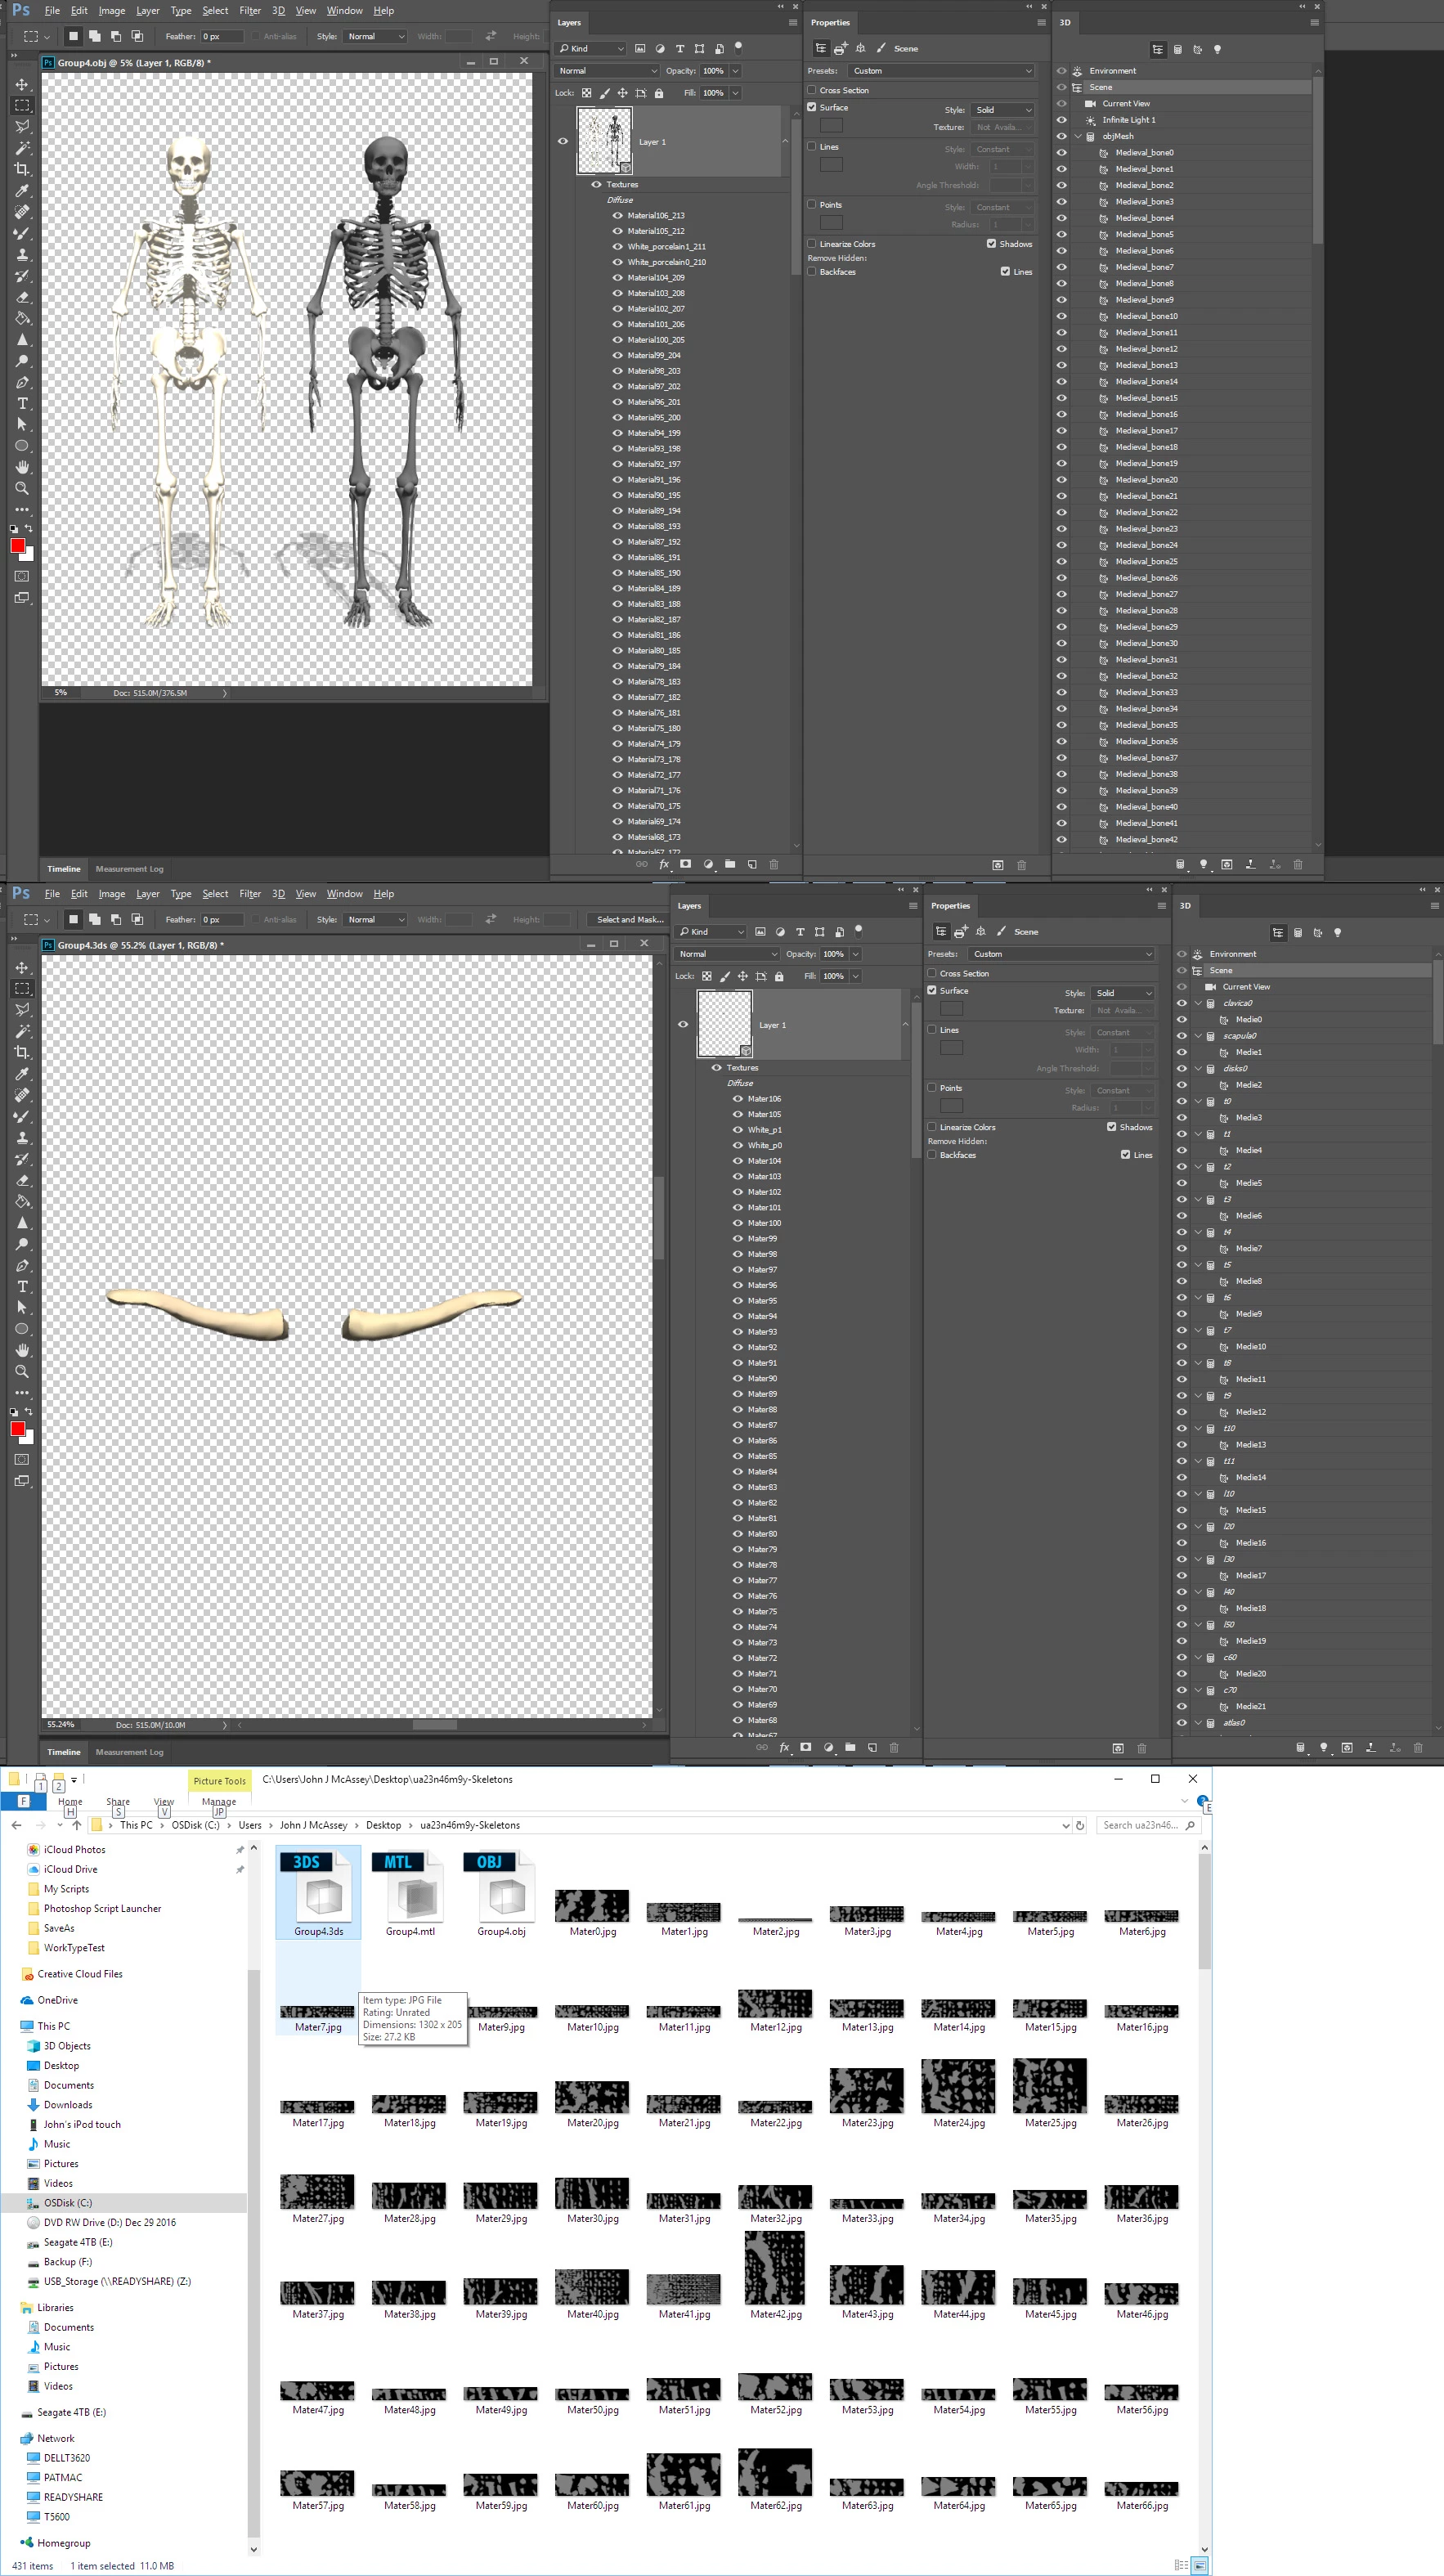Select the Horizontal Type tool in top window

pyautogui.click(x=22, y=403)
